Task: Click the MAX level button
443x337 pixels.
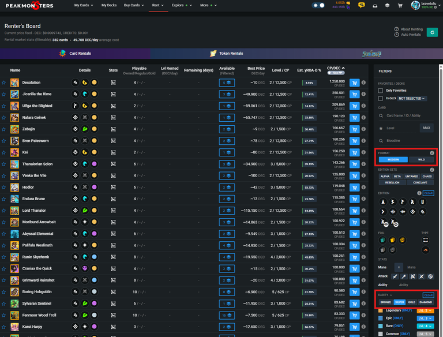Action: tap(426, 128)
